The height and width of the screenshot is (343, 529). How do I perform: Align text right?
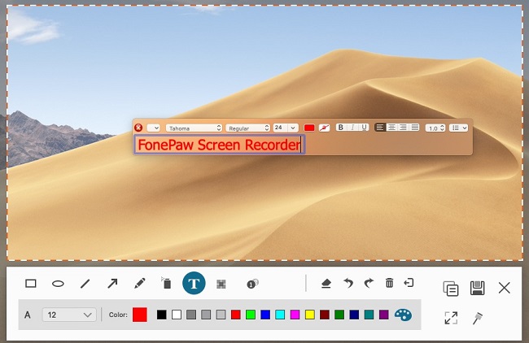pyautogui.click(x=403, y=128)
